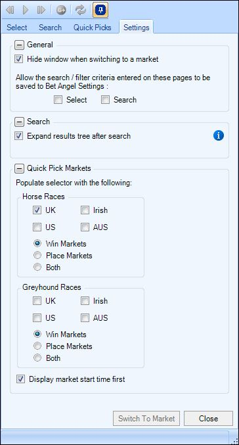Uncheck Hide window when switching to a market
The height and width of the screenshot is (445, 239).
(x=19, y=59)
